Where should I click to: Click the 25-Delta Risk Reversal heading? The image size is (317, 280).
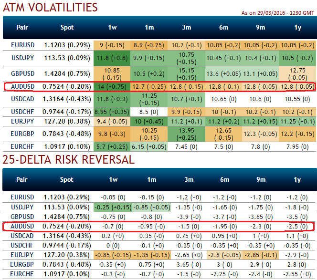coord(69,160)
